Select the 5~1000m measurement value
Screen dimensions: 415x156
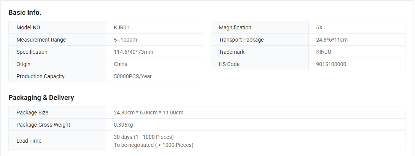[x=125, y=40]
